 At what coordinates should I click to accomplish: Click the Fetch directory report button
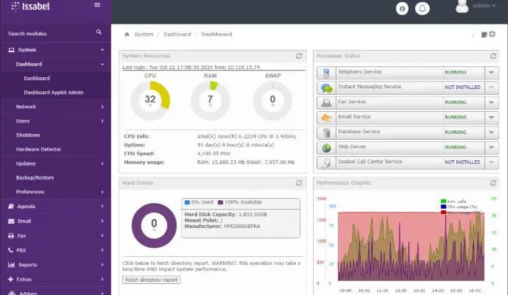click(x=151, y=280)
